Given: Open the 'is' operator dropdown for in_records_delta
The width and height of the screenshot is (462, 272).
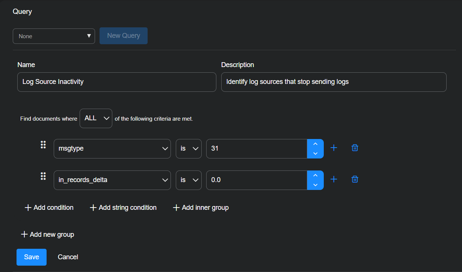Looking at the screenshot, I should pyautogui.click(x=189, y=180).
